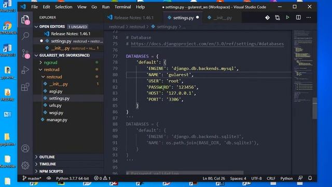Open the VLC cone icon on desktop

pos(8,92)
